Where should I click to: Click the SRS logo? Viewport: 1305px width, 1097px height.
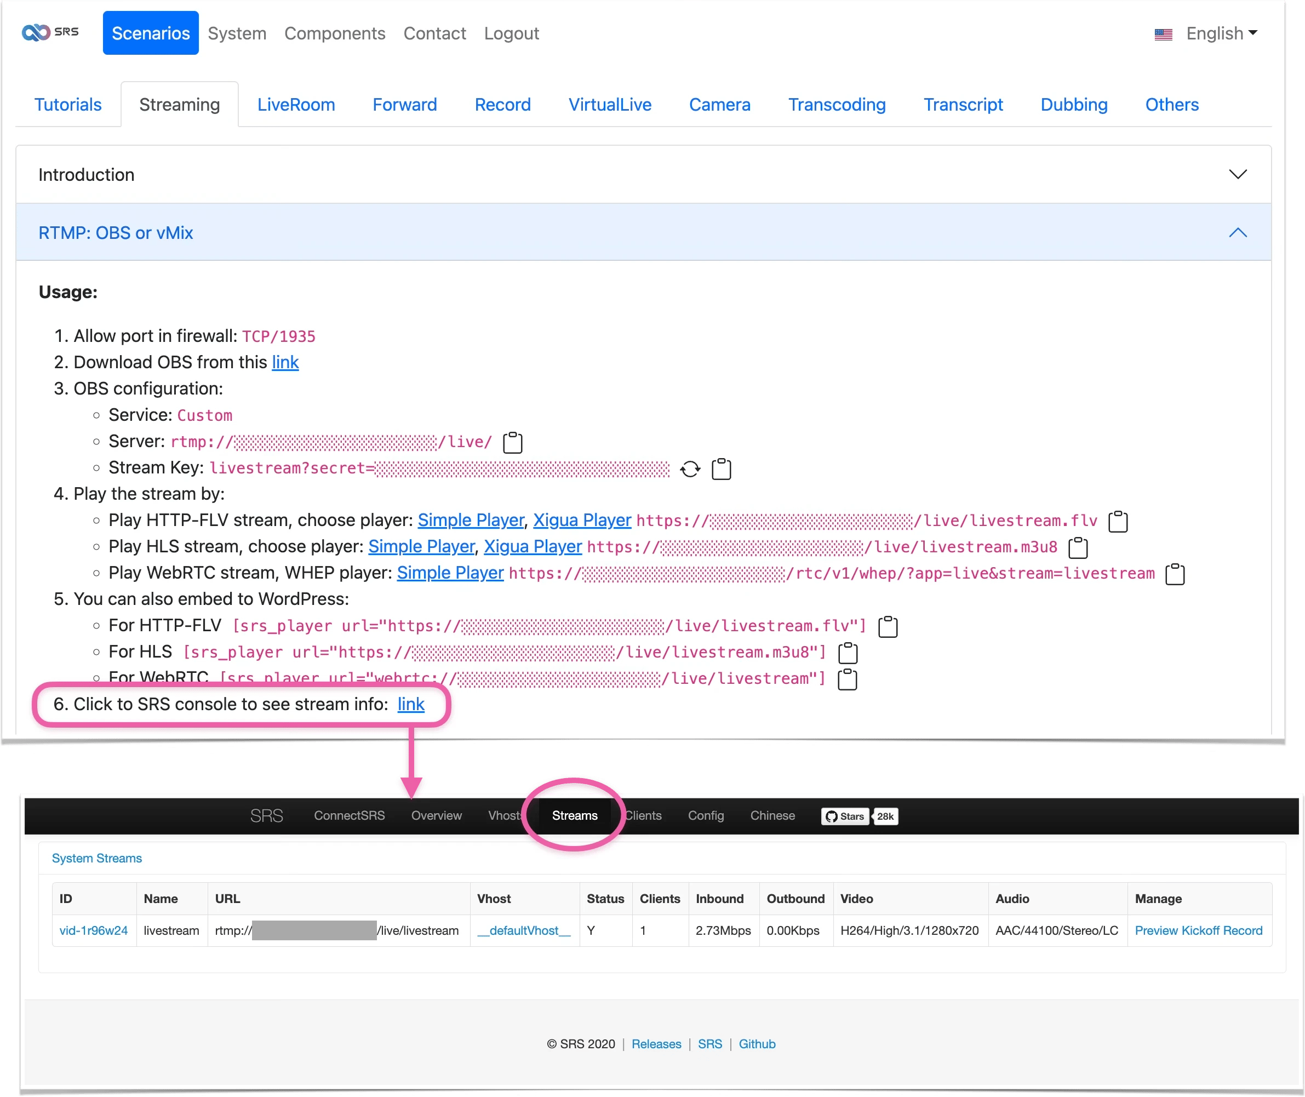50,32
